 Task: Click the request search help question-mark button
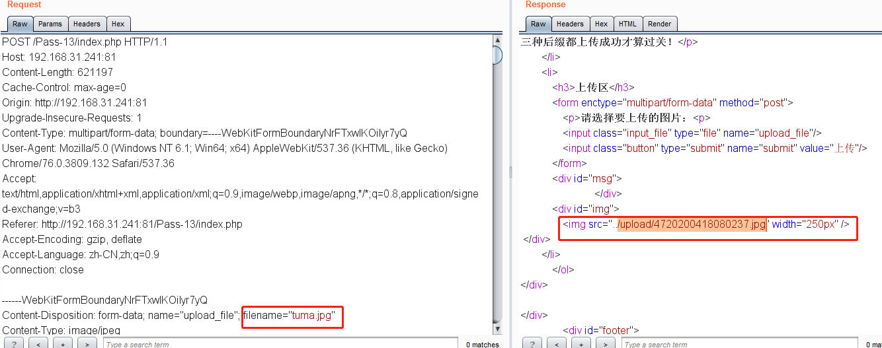[15, 343]
